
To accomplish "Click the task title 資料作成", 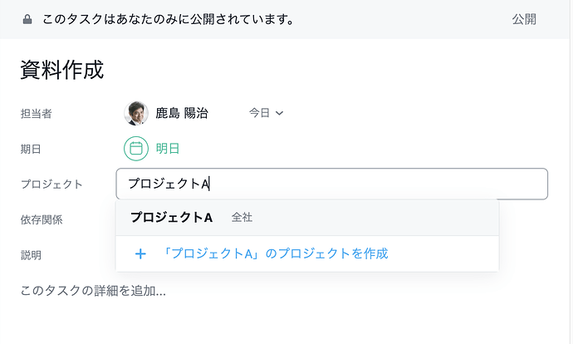I will (x=62, y=70).
